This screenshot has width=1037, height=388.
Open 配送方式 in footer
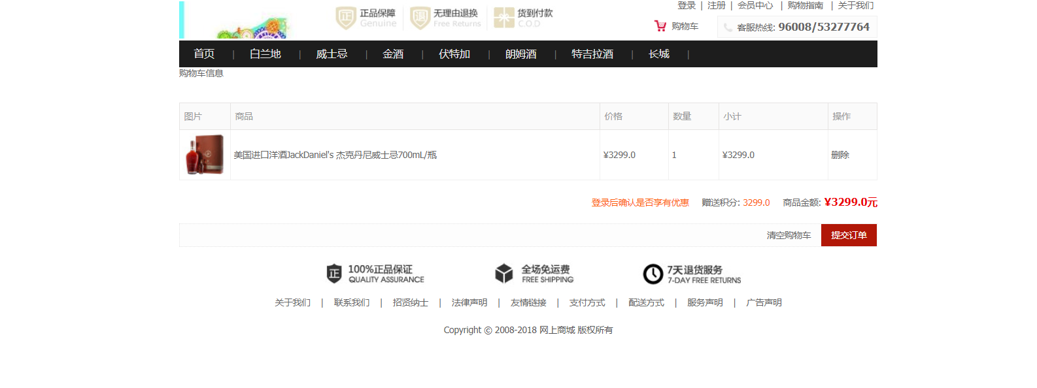pos(646,302)
